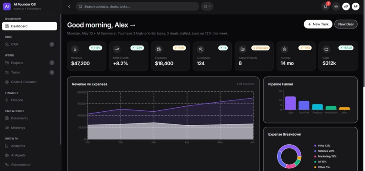Image resolution: width=365 pixels, height=171 pixels.
Task: Open the notifications bell
Action: (x=326, y=6)
